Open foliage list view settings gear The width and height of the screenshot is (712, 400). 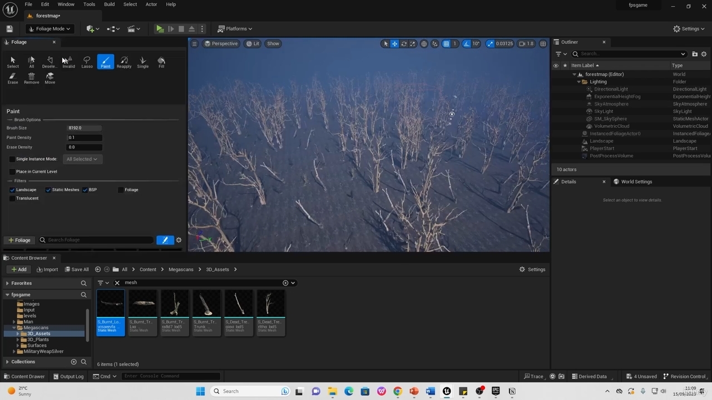click(179, 240)
